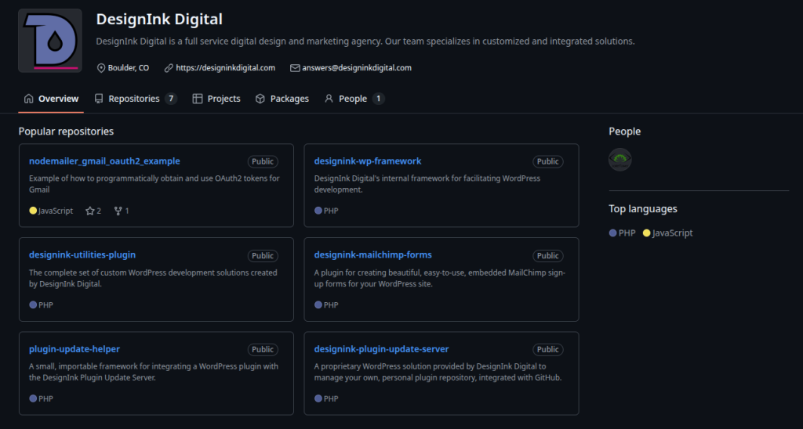Image resolution: width=803 pixels, height=429 pixels.
Task: Open the nodemailer_gmail_oauth2_example repository
Action: click(104, 161)
